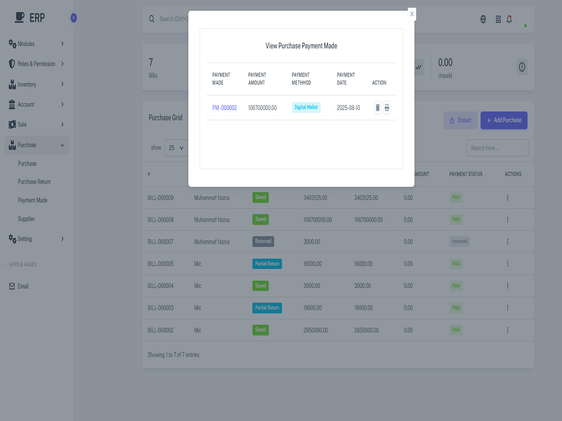Screen dimensions: 562x421
Task: Collapse the sidebar with the round arrow
Action: pos(74,18)
